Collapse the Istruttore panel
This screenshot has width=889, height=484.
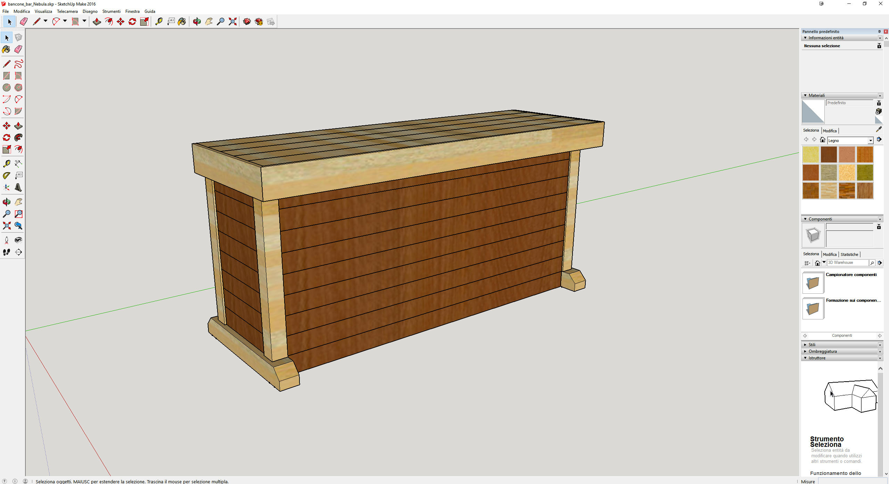pyautogui.click(x=805, y=358)
